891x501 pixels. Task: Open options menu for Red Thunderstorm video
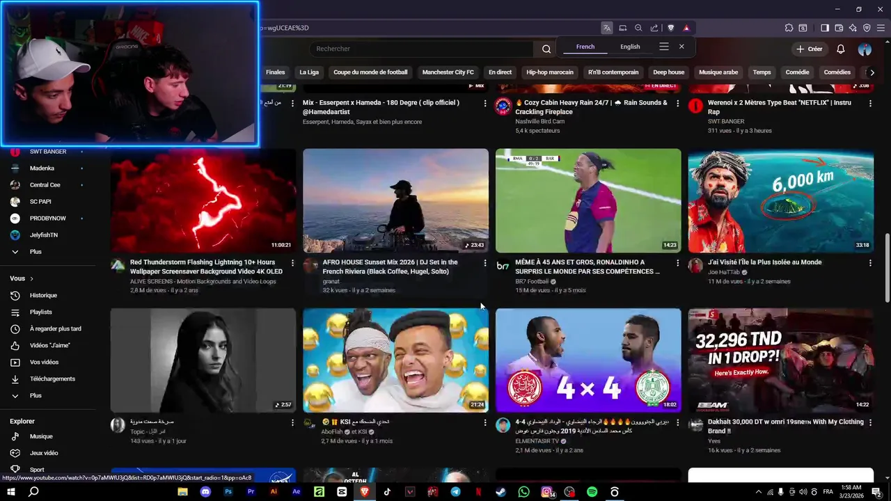(x=292, y=263)
